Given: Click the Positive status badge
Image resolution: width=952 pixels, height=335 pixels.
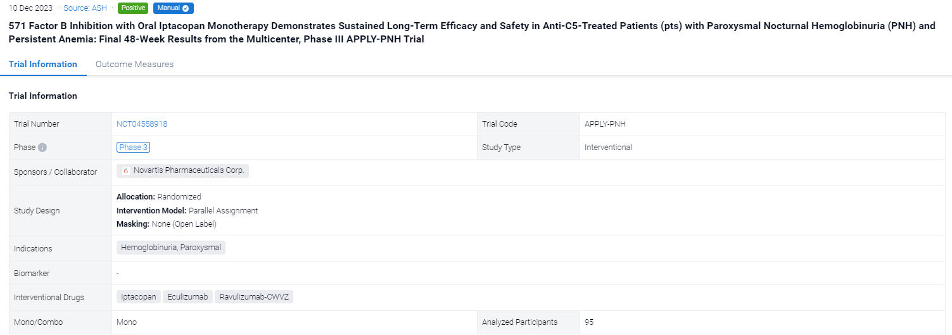Looking at the screenshot, I should tap(133, 9).
